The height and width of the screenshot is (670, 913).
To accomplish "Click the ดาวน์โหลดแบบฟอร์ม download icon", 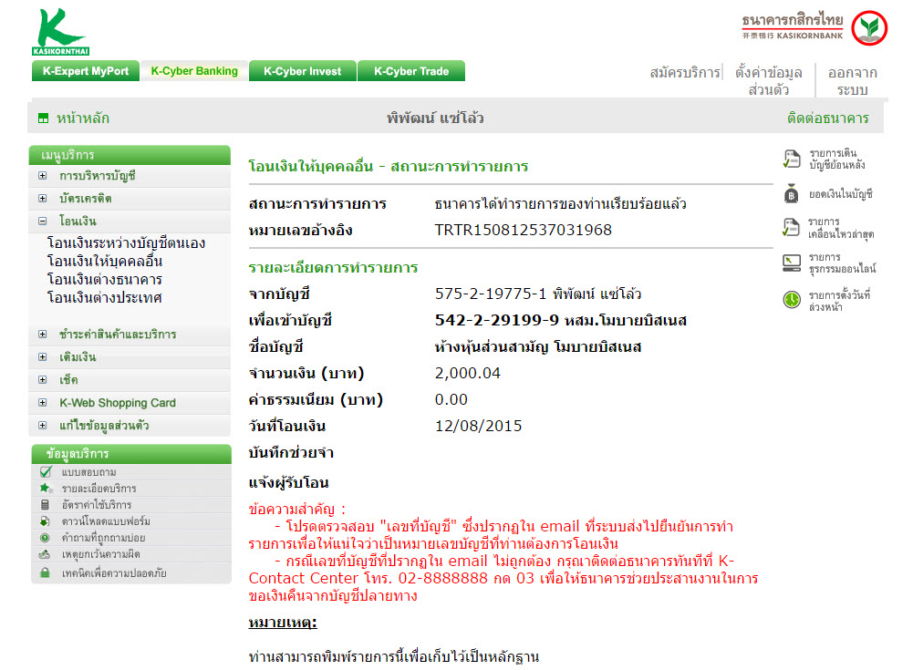I will [x=45, y=521].
